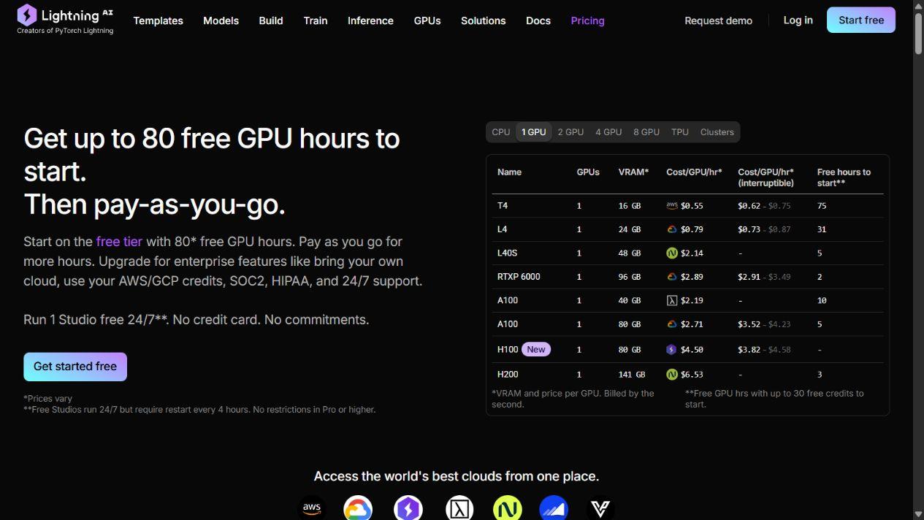Click the Google Cloud icon in A100 80 GB row
This screenshot has width=924, height=520.
pos(672,324)
